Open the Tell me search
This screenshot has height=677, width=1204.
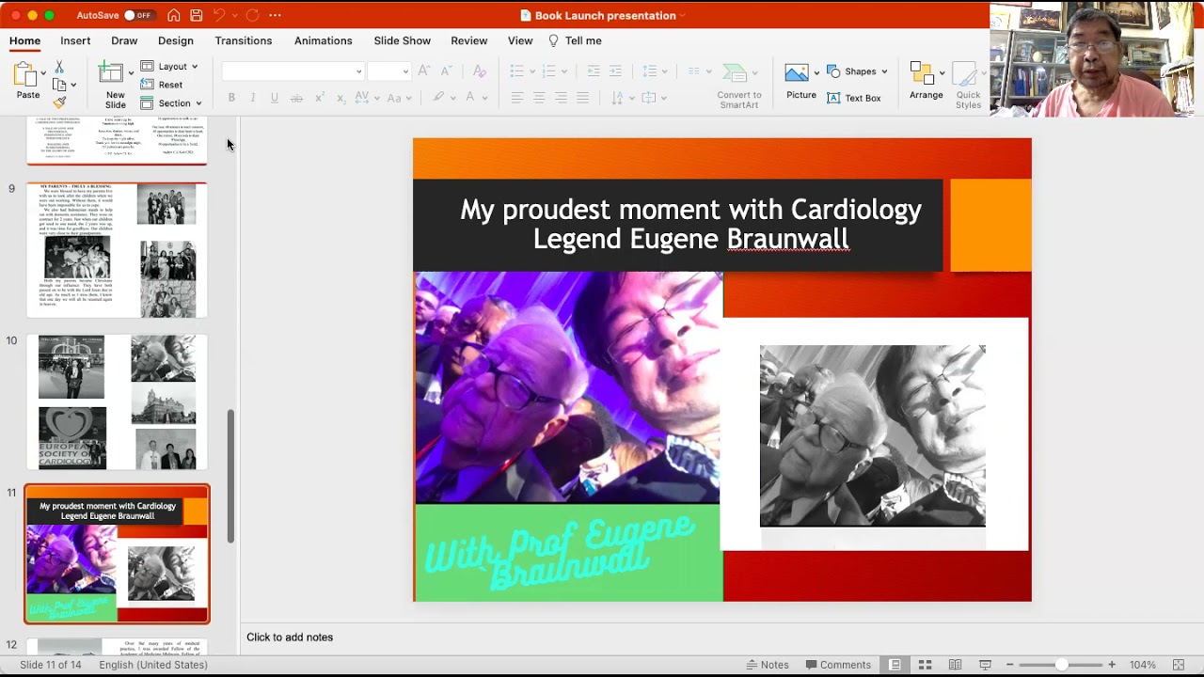(575, 40)
